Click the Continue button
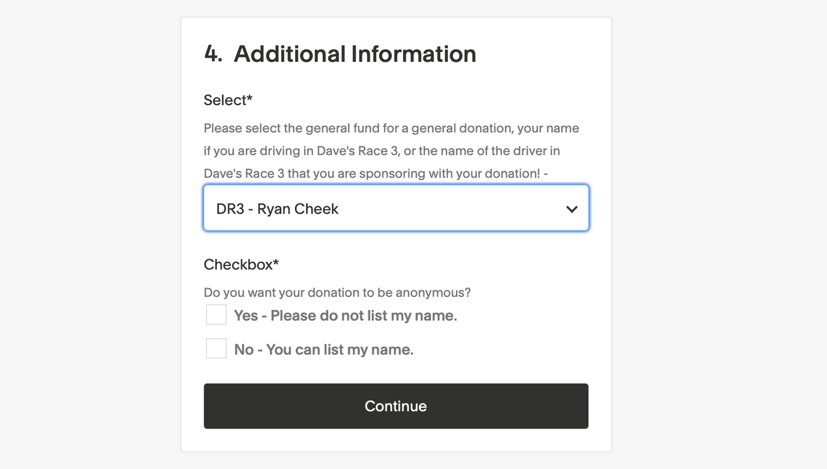This screenshot has width=827, height=469. (x=396, y=406)
